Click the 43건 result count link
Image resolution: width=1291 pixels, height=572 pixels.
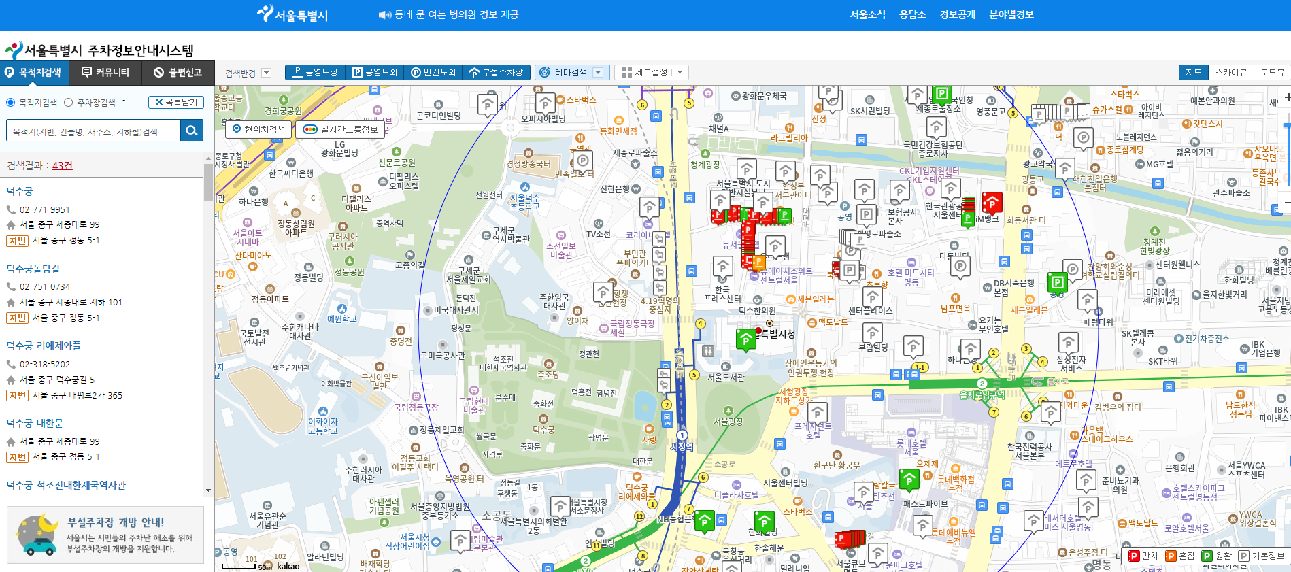tap(63, 165)
